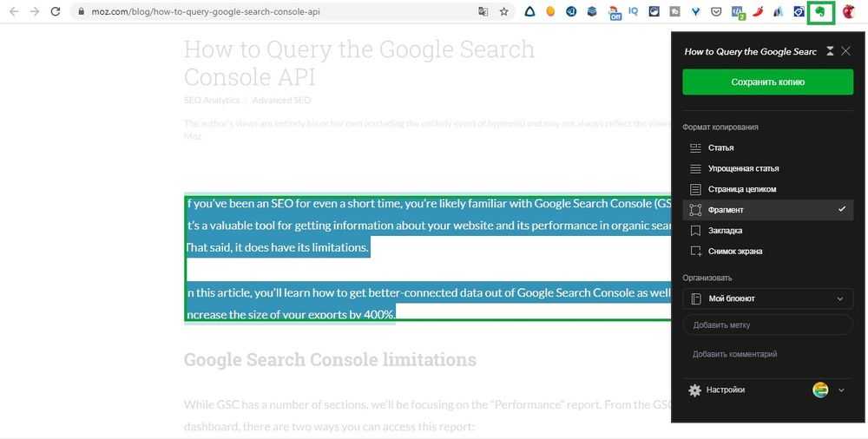868x439 pixels.
Task: Expand the account switcher chevron
Action: click(841, 390)
